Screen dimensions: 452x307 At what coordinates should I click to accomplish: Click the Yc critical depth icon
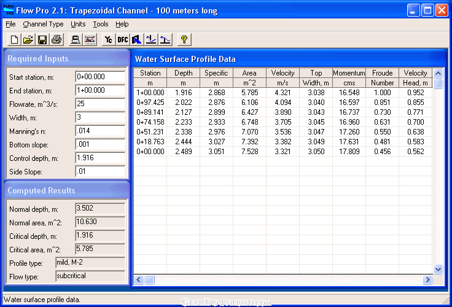pos(109,40)
